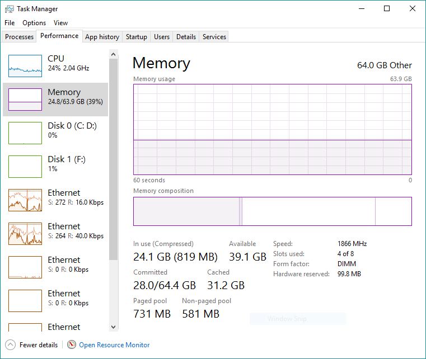The height and width of the screenshot is (359, 426).
Task: Open the Options menu
Action: tap(34, 23)
